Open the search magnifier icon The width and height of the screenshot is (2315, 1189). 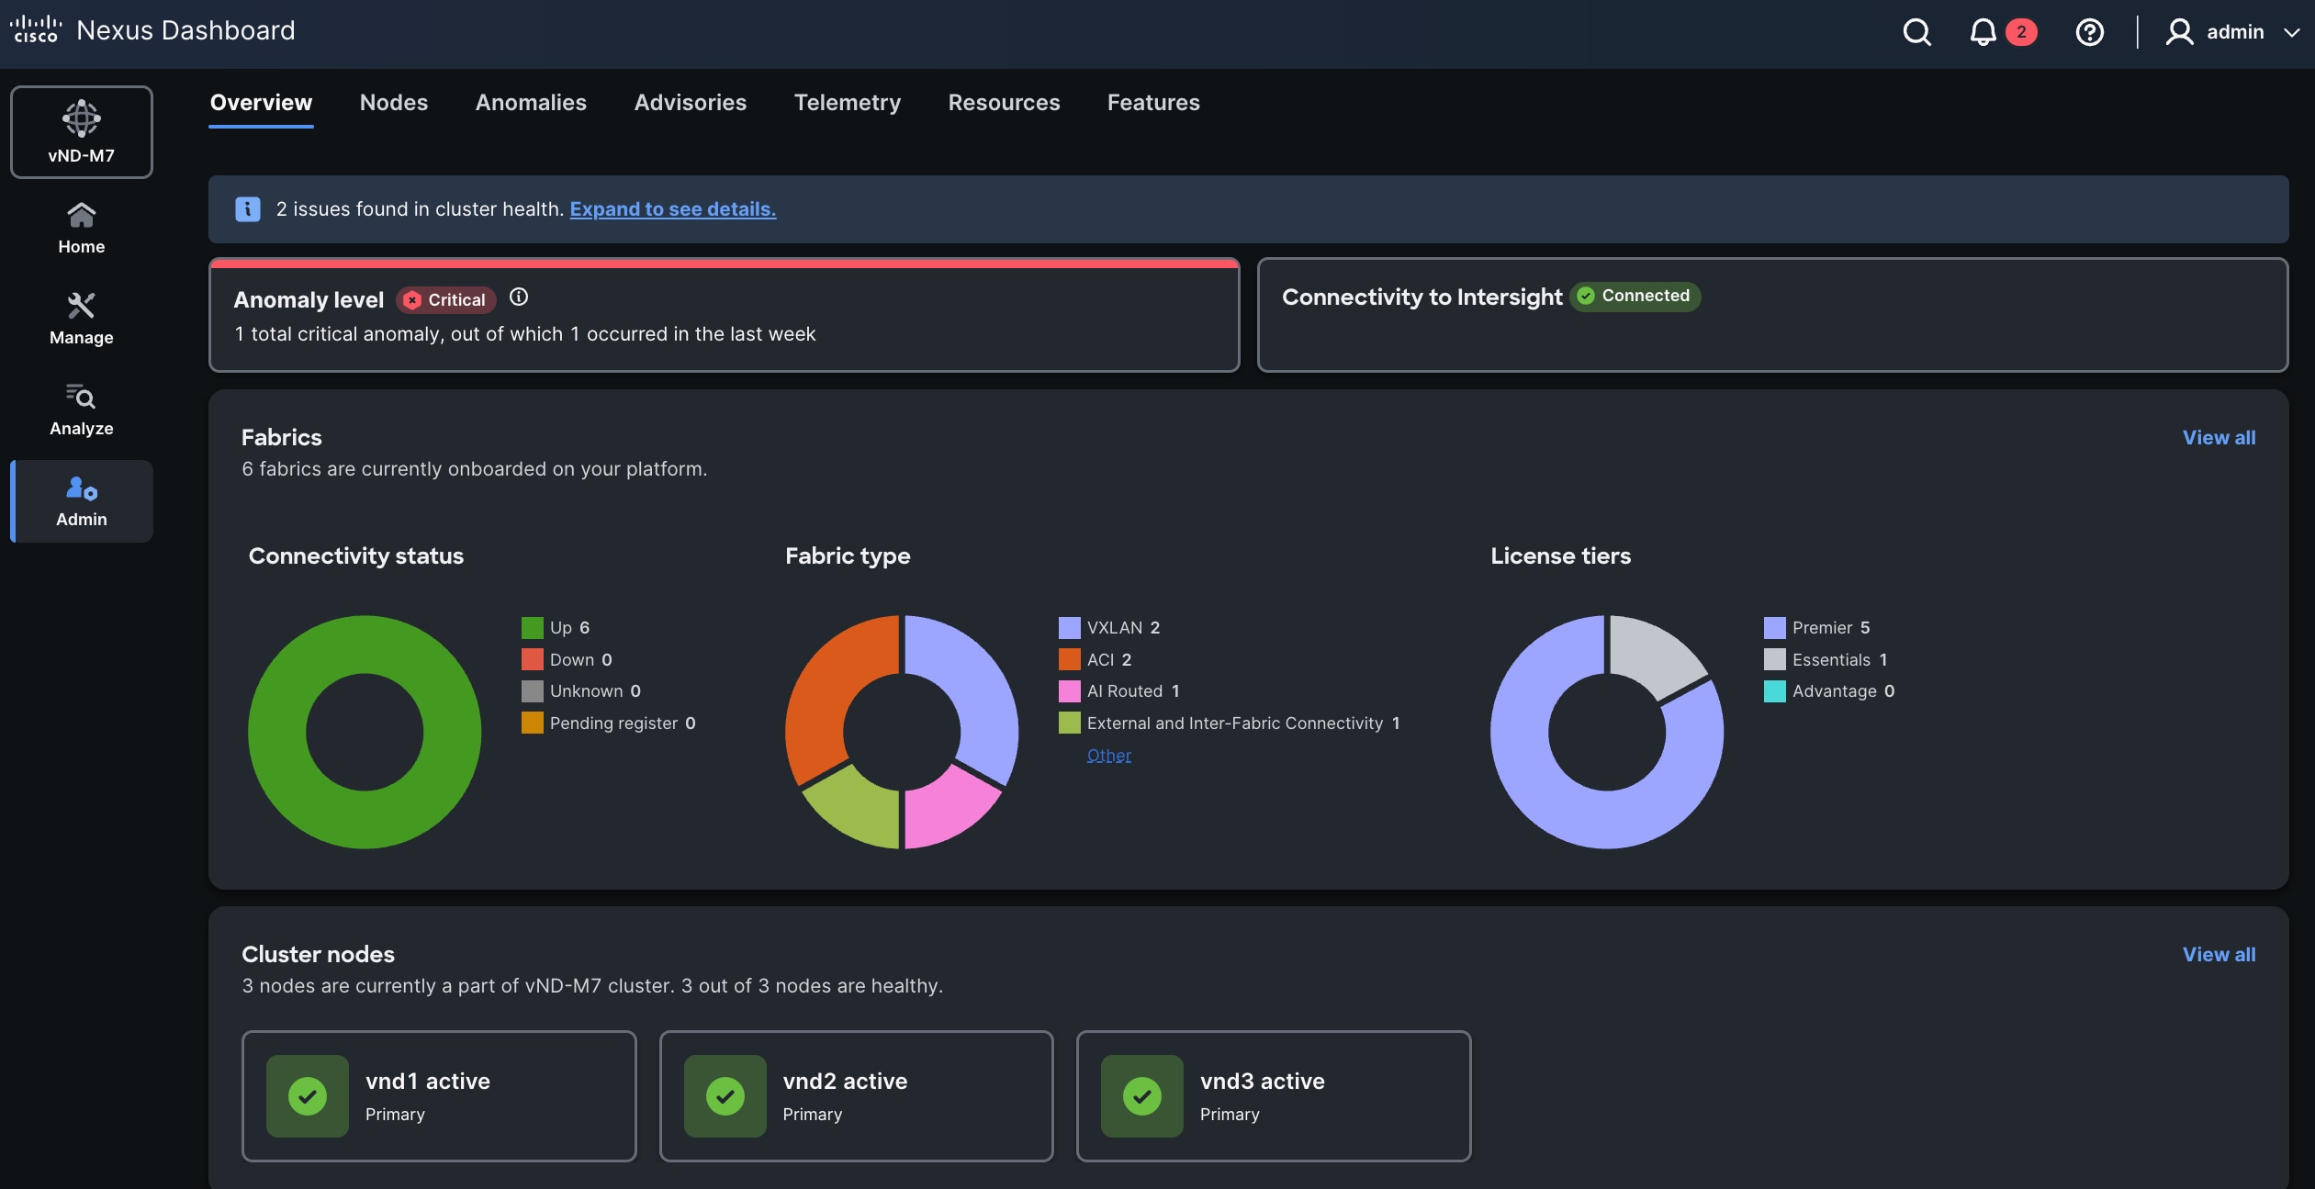1916,32
